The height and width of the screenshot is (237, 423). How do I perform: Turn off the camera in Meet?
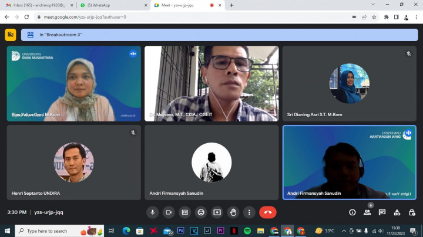coord(169,212)
